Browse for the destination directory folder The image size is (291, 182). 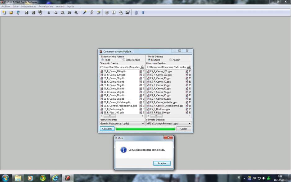pos(189,67)
